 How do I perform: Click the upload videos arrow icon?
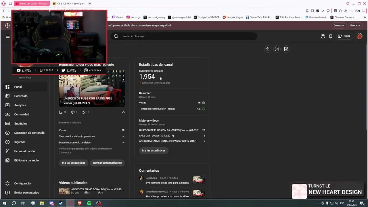point(268,49)
